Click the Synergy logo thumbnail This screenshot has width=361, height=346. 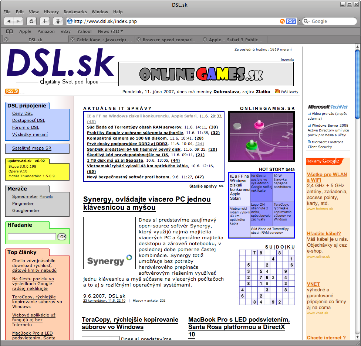[109, 243]
